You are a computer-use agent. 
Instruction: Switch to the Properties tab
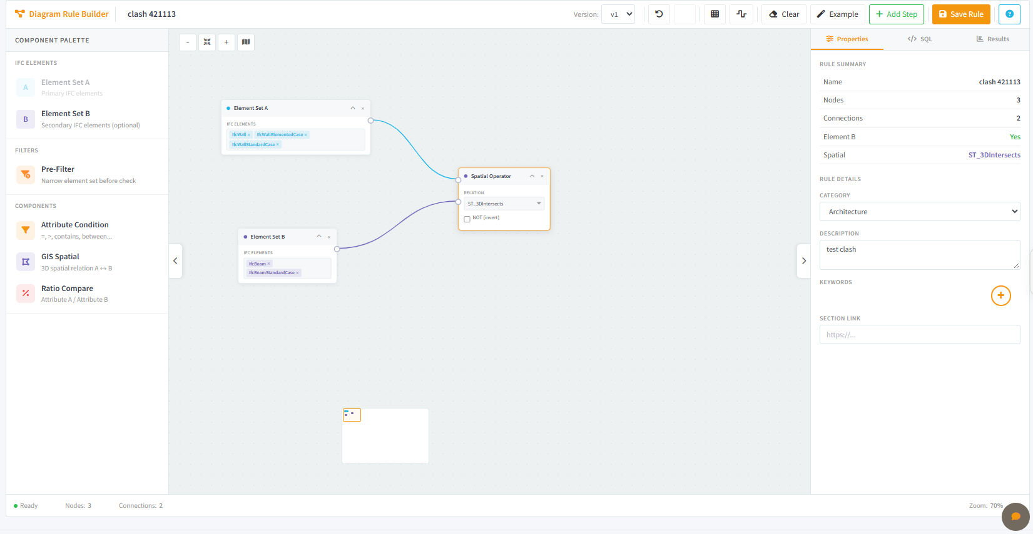coord(847,39)
